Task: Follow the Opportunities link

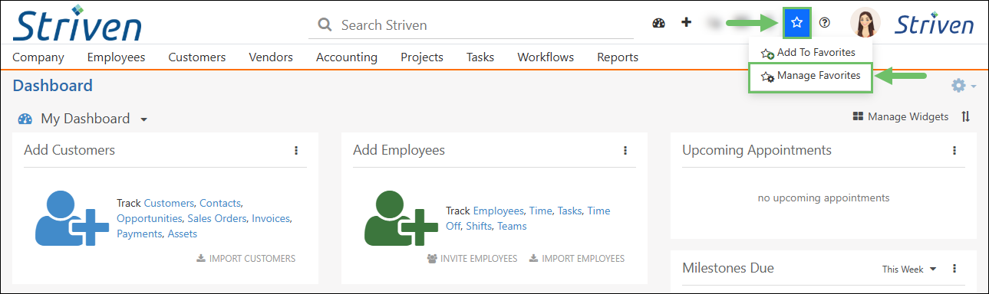Action: pos(150,218)
